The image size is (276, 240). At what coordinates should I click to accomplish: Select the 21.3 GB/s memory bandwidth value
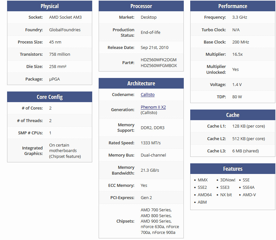click(x=150, y=170)
